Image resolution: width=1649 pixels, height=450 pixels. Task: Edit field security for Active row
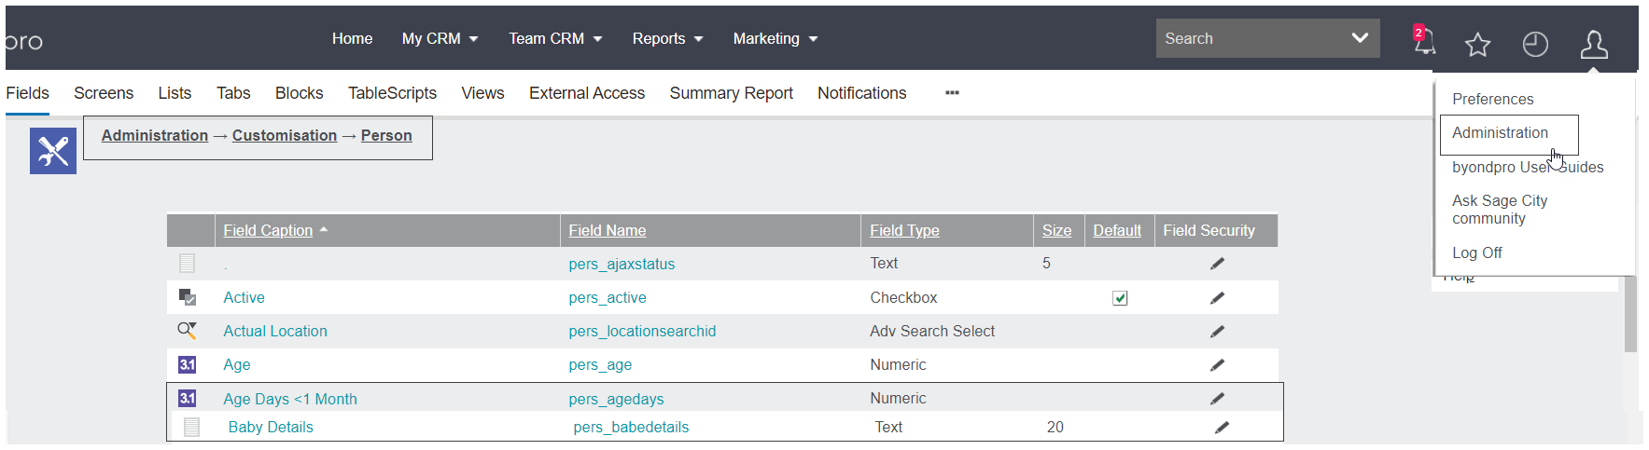click(1217, 298)
